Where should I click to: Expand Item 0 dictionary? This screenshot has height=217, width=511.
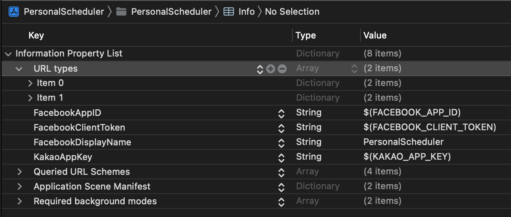(30, 83)
